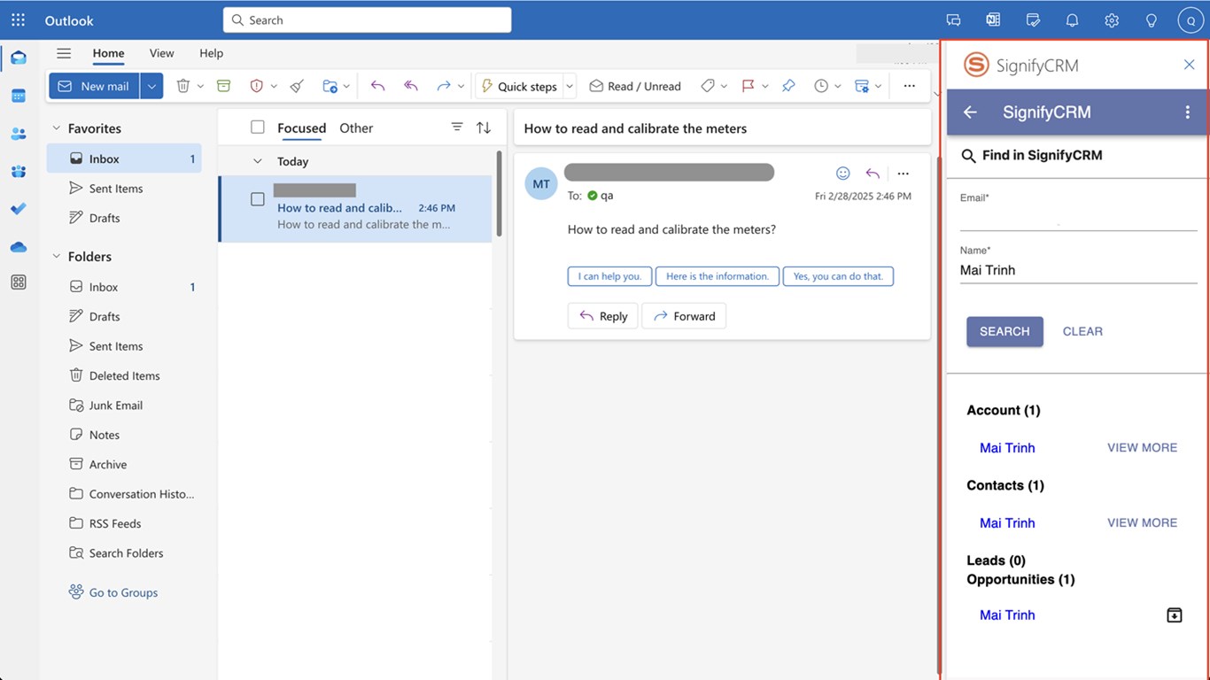Open more ribbon options ellipsis
This screenshot has width=1210, height=680.
click(910, 86)
